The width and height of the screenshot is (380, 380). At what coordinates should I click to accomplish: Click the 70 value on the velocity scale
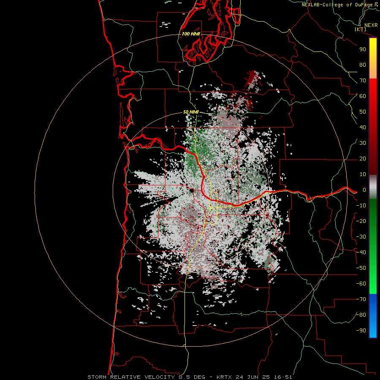(x=363, y=81)
